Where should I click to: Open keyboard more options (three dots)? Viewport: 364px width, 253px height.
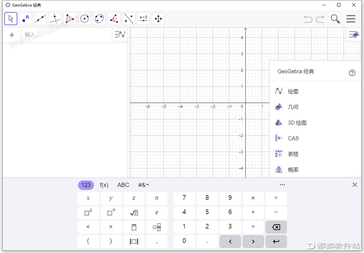tap(282, 185)
